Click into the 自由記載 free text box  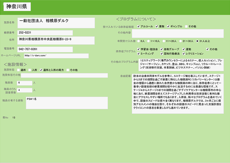tap(177, 94)
